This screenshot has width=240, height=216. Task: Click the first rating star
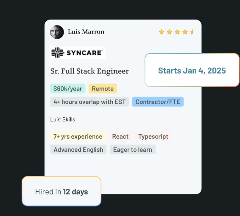pos(162,32)
